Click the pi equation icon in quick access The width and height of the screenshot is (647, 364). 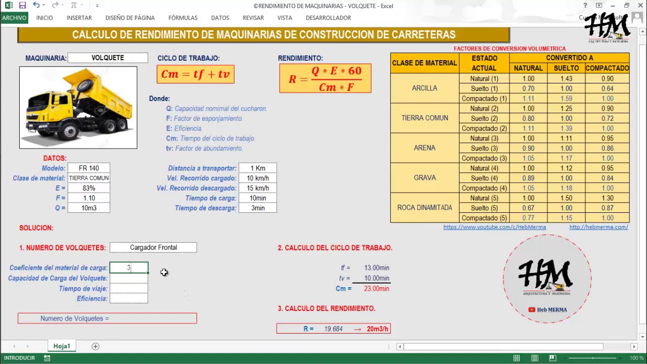(74, 6)
